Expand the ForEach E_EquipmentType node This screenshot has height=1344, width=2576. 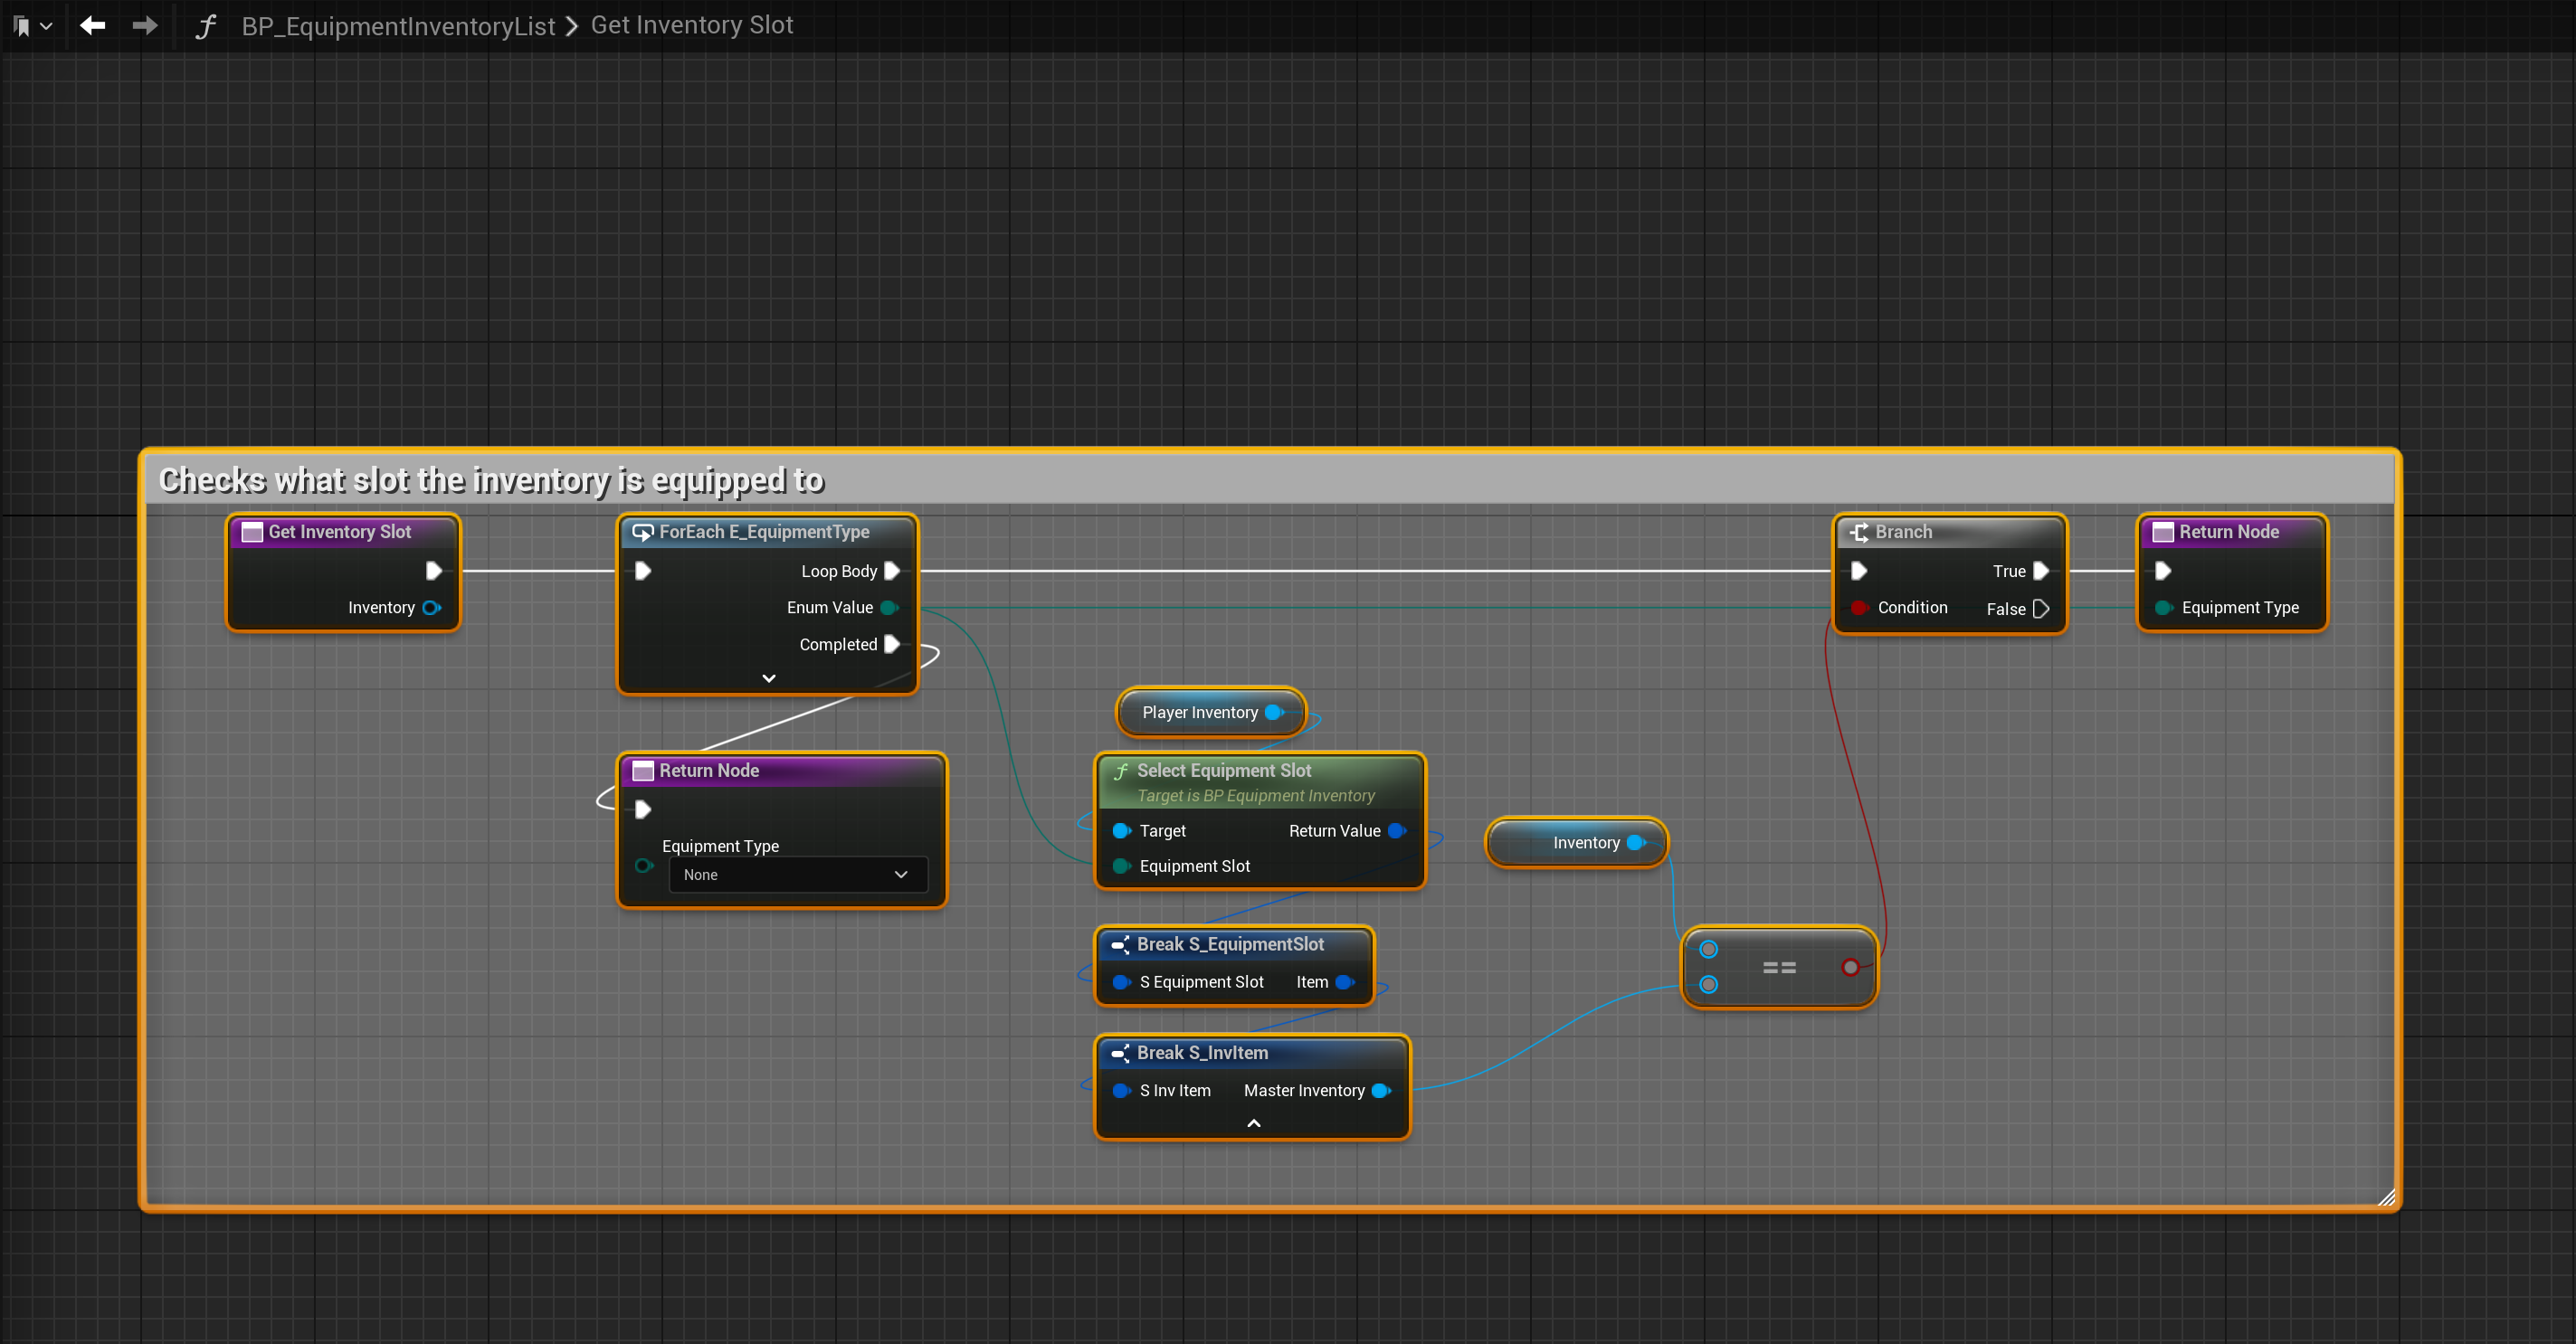[x=768, y=678]
